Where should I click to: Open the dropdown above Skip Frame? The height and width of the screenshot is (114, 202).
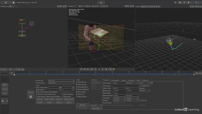point(96,105)
